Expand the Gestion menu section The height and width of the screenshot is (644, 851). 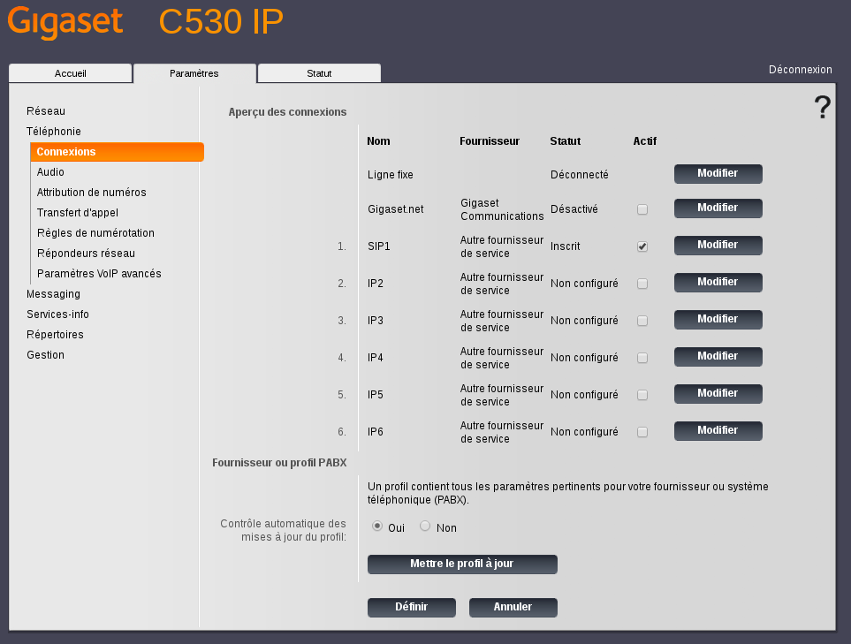(45, 355)
